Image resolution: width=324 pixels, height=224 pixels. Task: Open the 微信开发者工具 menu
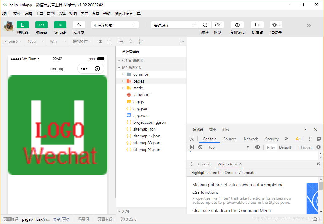[127, 13]
